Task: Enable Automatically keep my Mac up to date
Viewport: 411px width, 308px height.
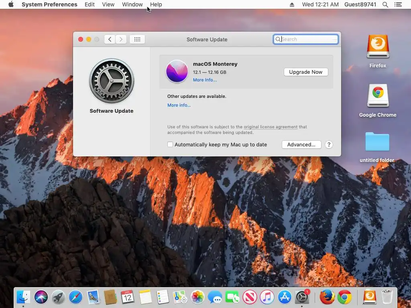Action: click(x=170, y=144)
